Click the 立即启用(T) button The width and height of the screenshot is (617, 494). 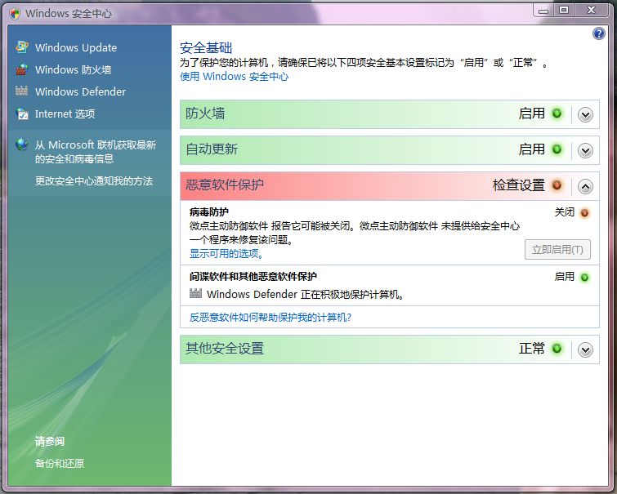557,249
